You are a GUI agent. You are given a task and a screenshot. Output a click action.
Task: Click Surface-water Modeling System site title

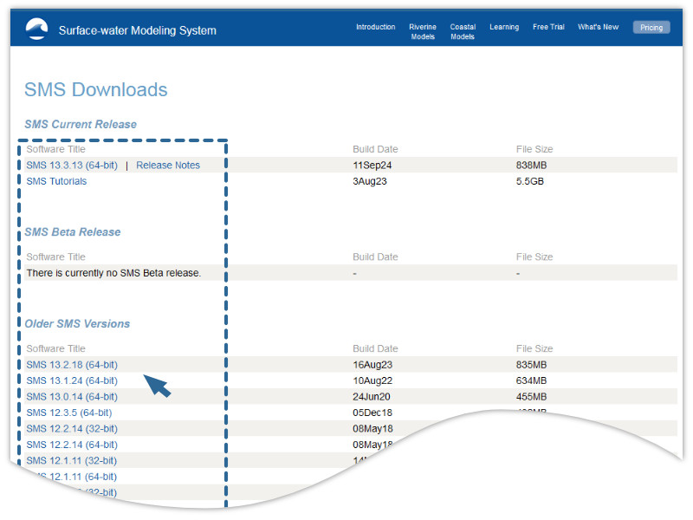137,30
